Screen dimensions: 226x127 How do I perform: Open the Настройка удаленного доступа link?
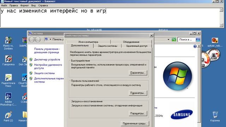48,66
